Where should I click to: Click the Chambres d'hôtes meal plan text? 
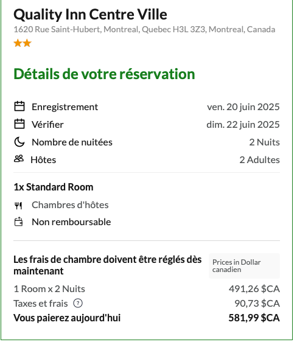[x=70, y=205]
